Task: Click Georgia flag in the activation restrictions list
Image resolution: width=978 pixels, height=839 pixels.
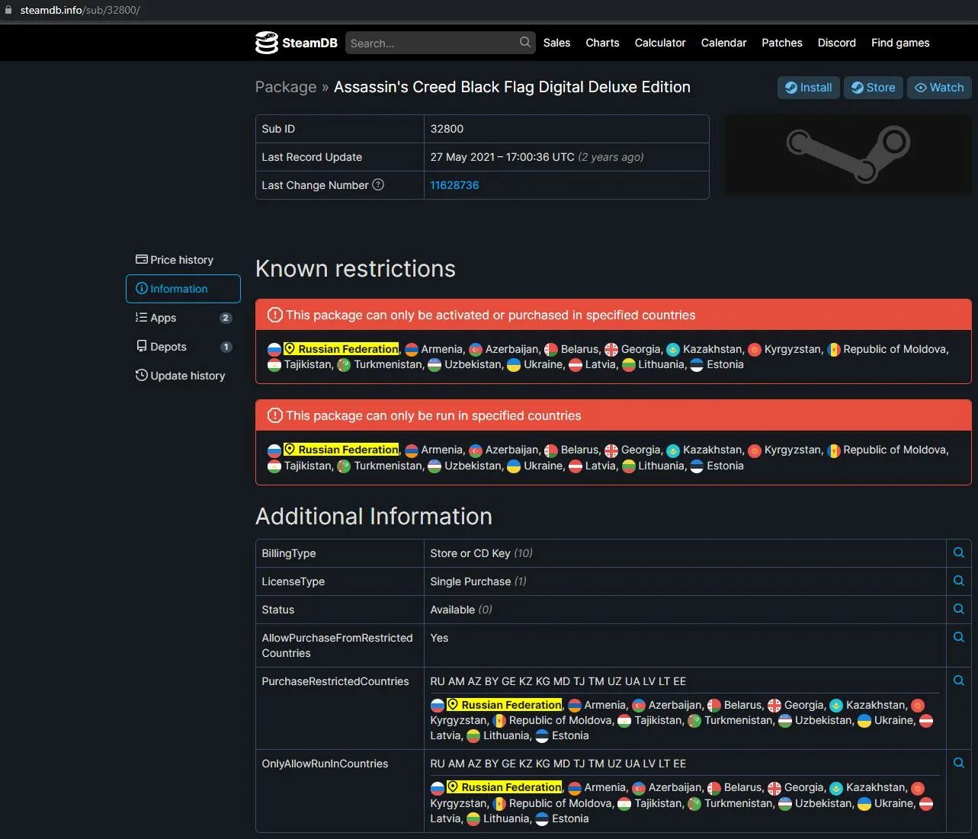Action: 611,349
